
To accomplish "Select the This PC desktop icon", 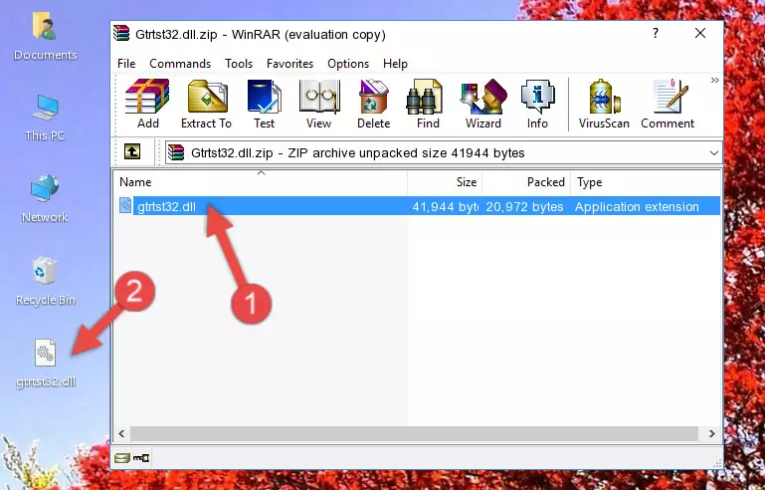I will coord(45,118).
